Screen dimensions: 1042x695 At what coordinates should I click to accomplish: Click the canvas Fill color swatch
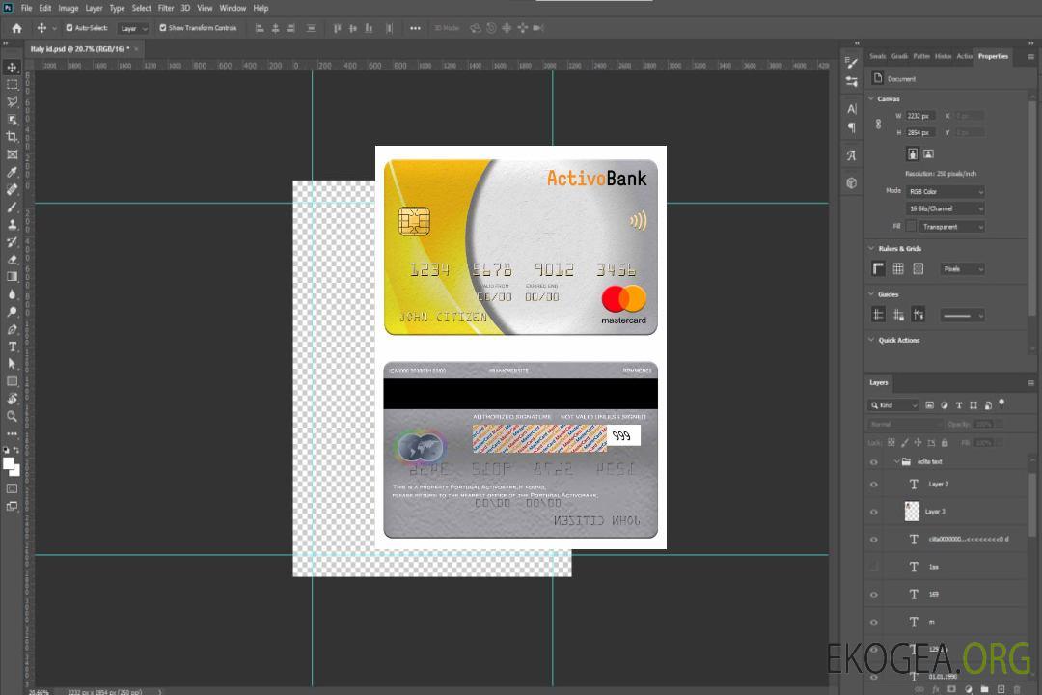pos(911,227)
